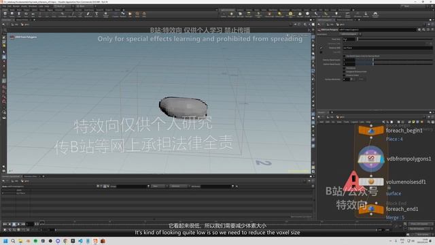Image resolution: width=435 pixels, height=245 pixels.
Task: Select the Metaball shelf tool
Action: coord(122,14)
